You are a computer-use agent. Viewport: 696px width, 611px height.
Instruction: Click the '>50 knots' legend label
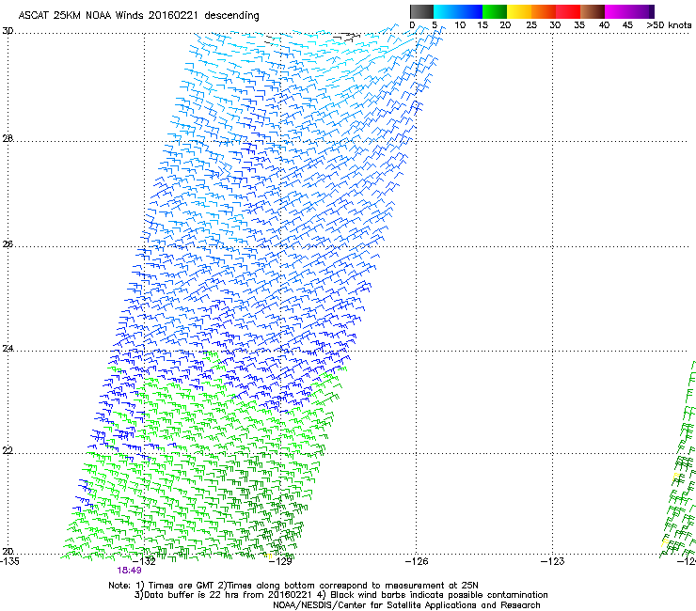pos(669,25)
